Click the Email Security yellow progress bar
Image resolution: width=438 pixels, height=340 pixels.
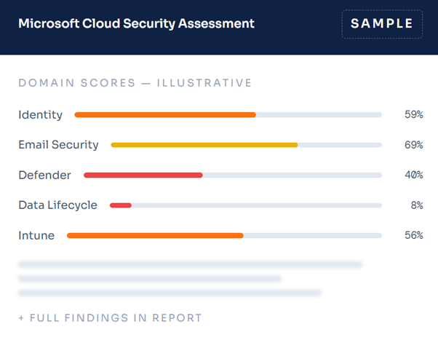[x=246, y=145]
